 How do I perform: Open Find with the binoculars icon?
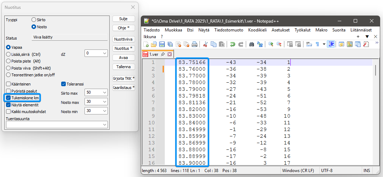(252, 44)
